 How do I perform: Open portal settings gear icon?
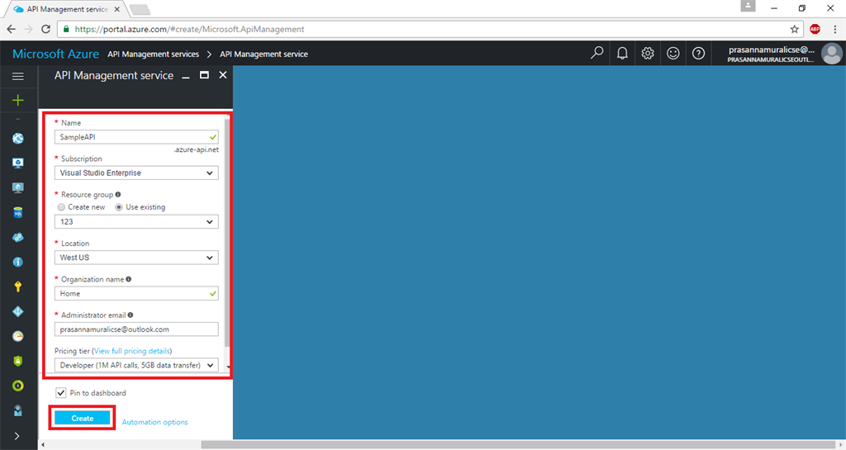tap(648, 53)
